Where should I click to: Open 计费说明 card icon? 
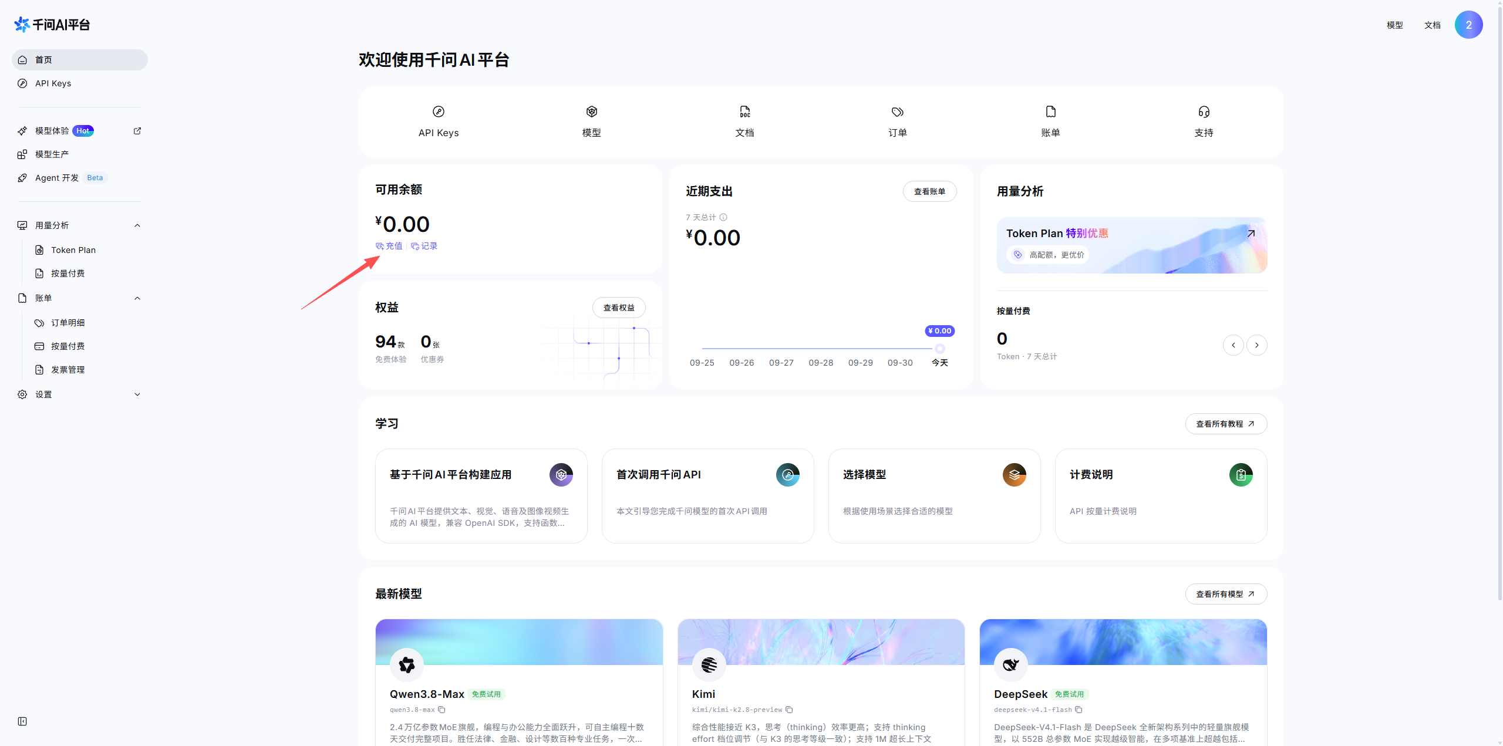(1241, 475)
